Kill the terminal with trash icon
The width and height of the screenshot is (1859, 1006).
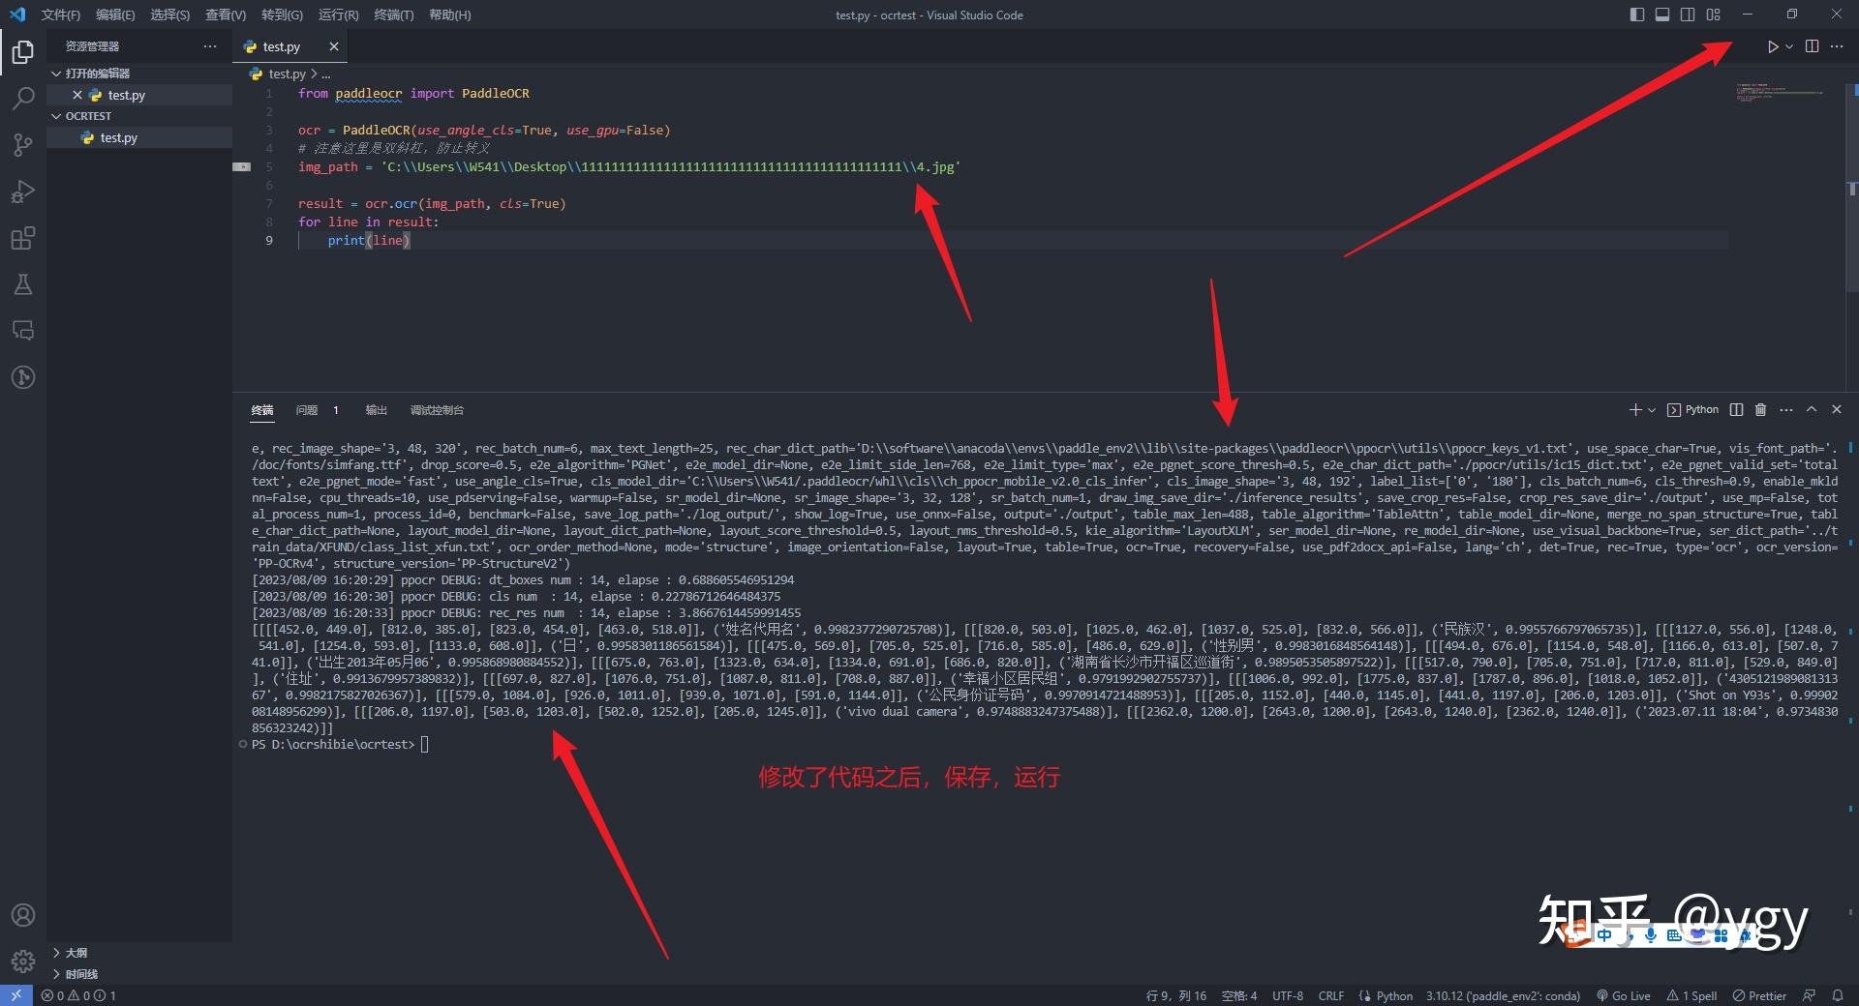click(1761, 410)
